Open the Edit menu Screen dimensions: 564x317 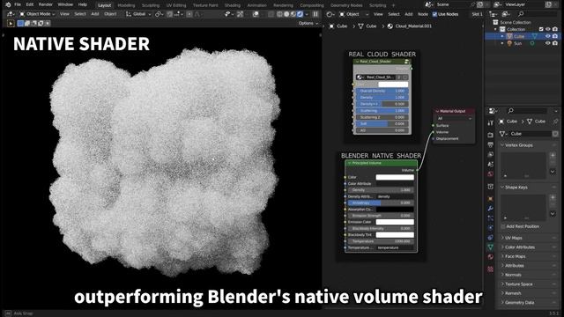coord(30,4)
